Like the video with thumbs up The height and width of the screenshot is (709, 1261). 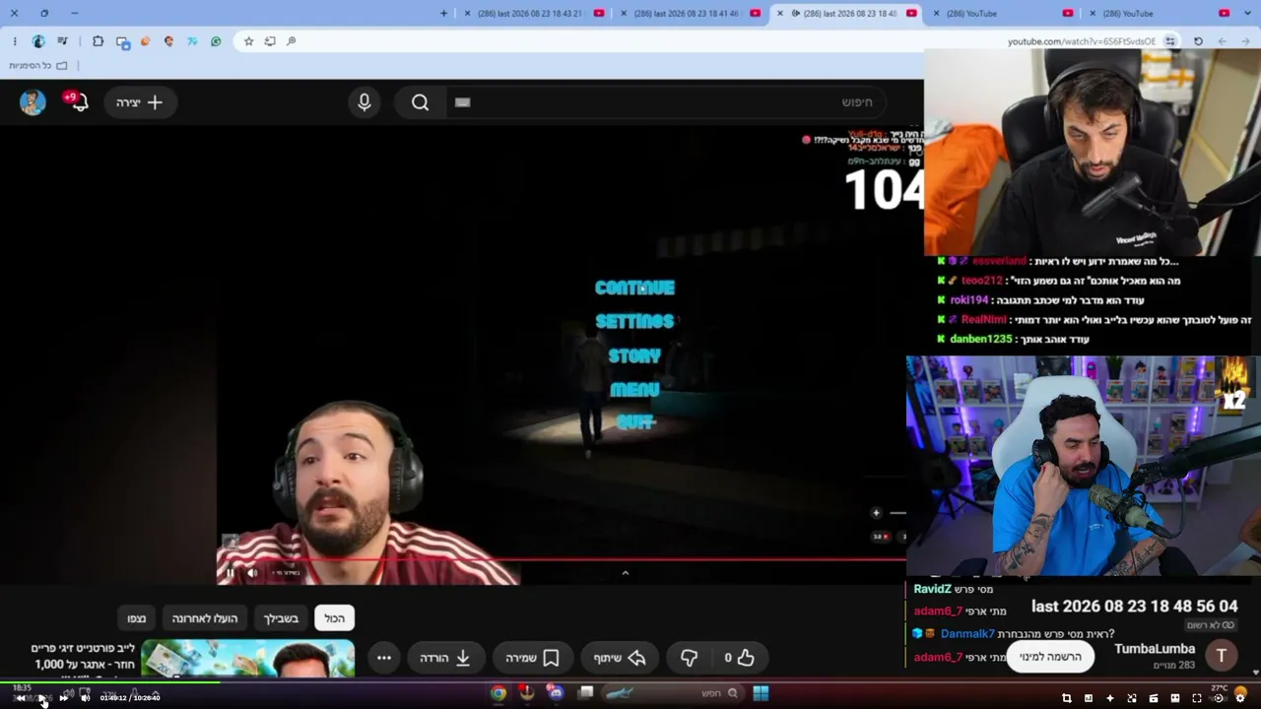point(738,658)
